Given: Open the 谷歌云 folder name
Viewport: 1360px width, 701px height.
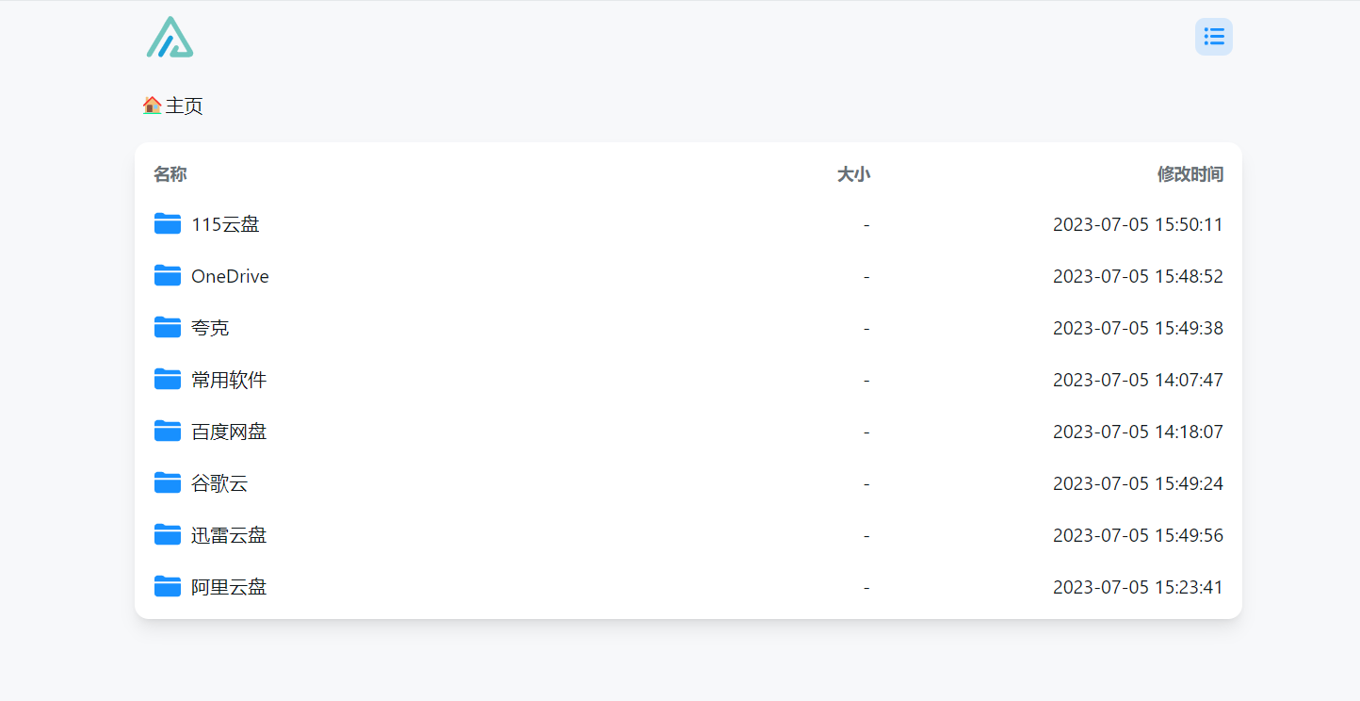Looking at the screenshot, I should pos(219,483).
